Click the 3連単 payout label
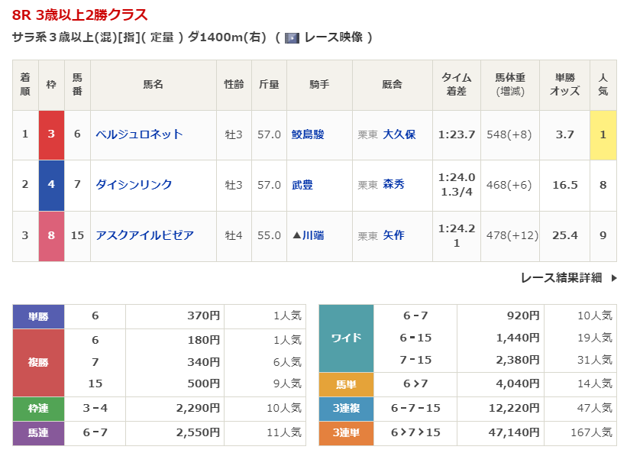The image size is (627, 453). (x=346, y=432)
